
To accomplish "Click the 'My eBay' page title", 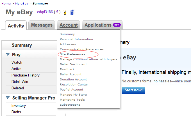I will pyautogui.click(x=19, y=12).
